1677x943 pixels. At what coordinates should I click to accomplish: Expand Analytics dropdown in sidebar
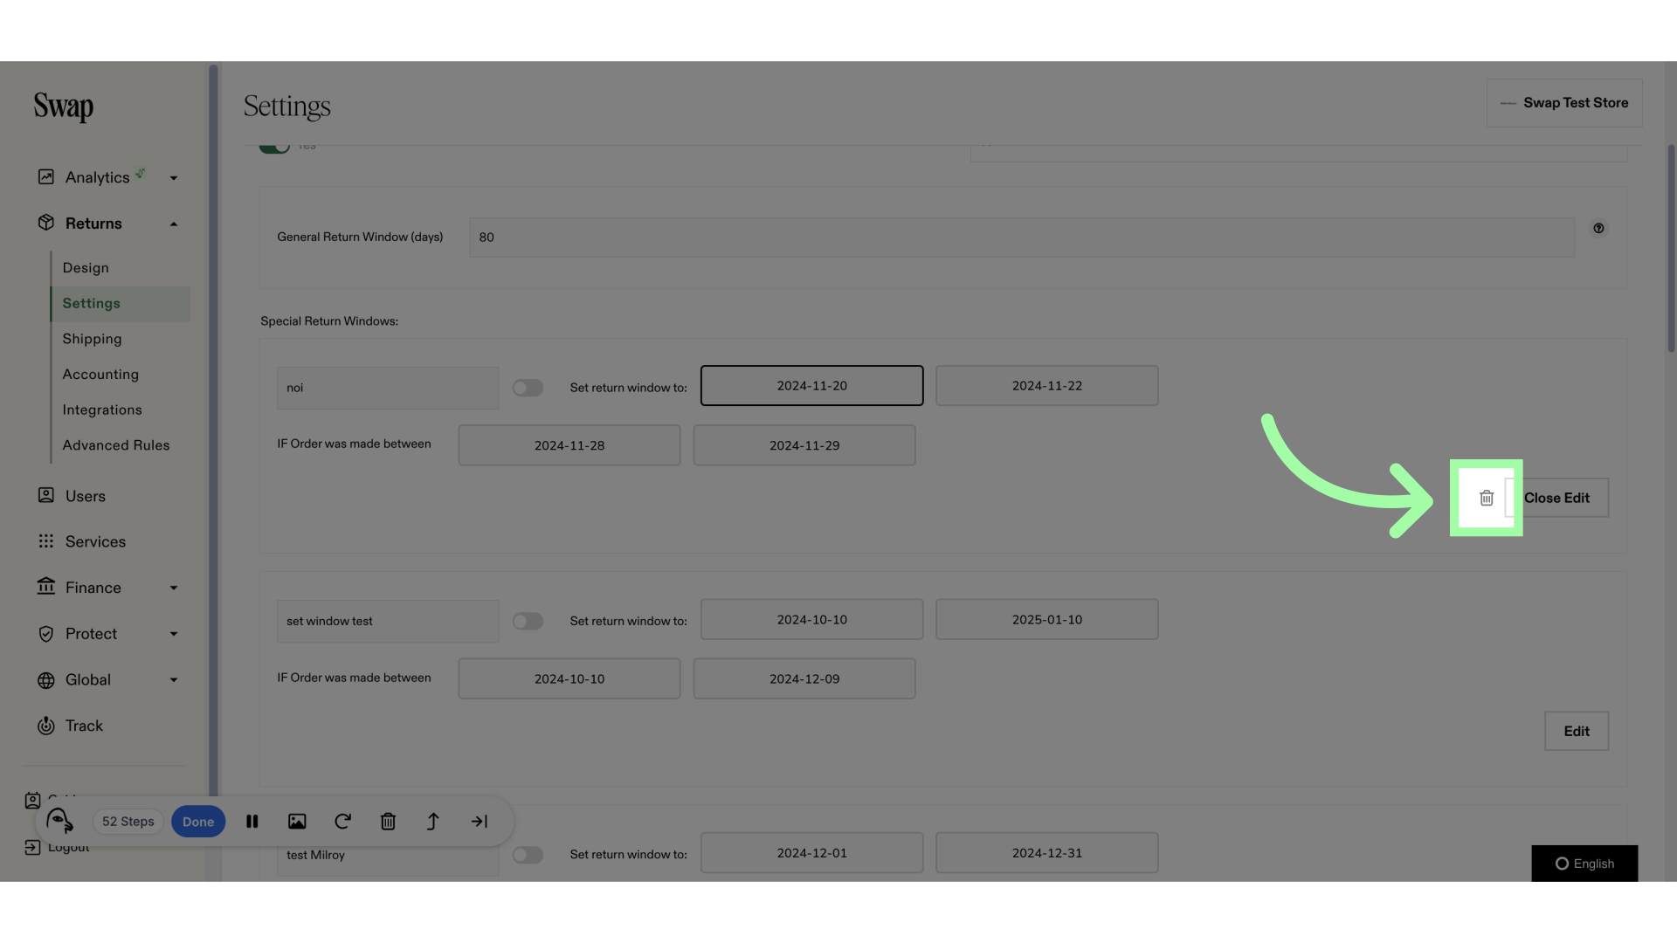click(x=173, y=176)
